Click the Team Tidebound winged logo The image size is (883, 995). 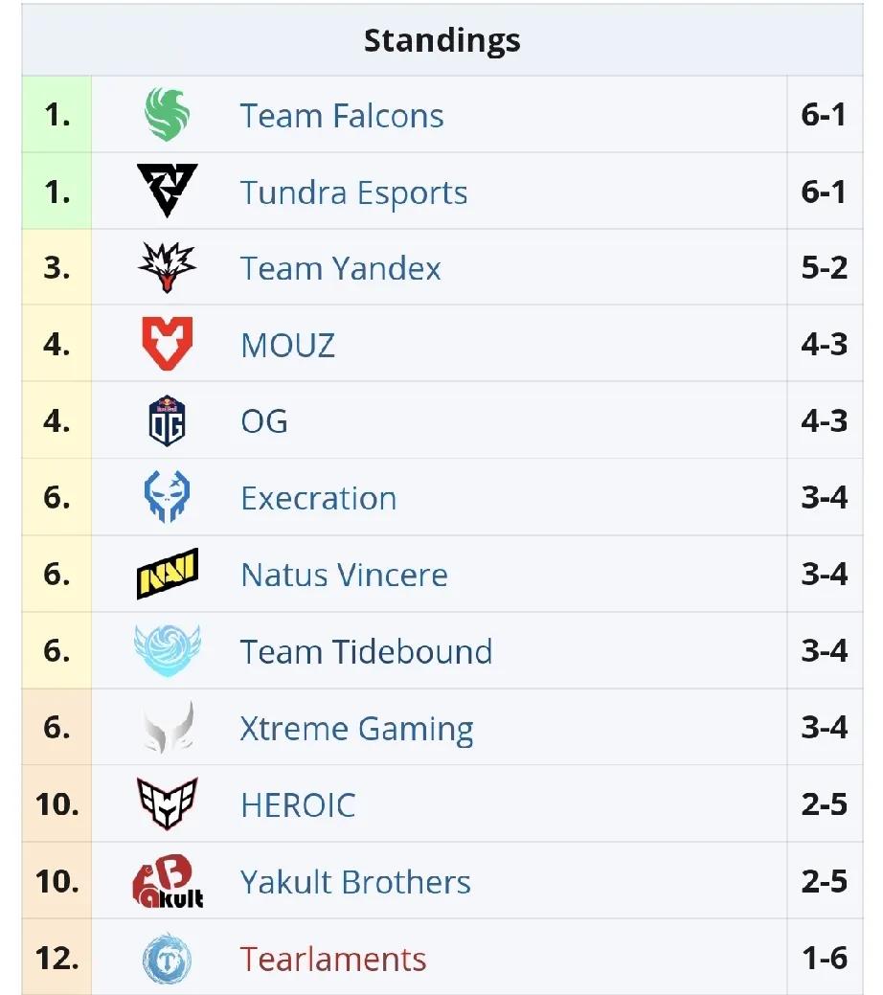tap(168, 651)
